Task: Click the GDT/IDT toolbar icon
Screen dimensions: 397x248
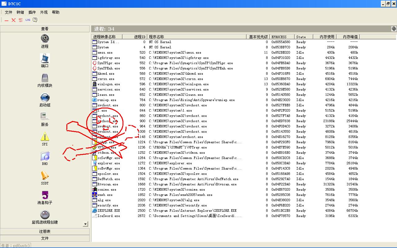Action: (x=21, y=20)
